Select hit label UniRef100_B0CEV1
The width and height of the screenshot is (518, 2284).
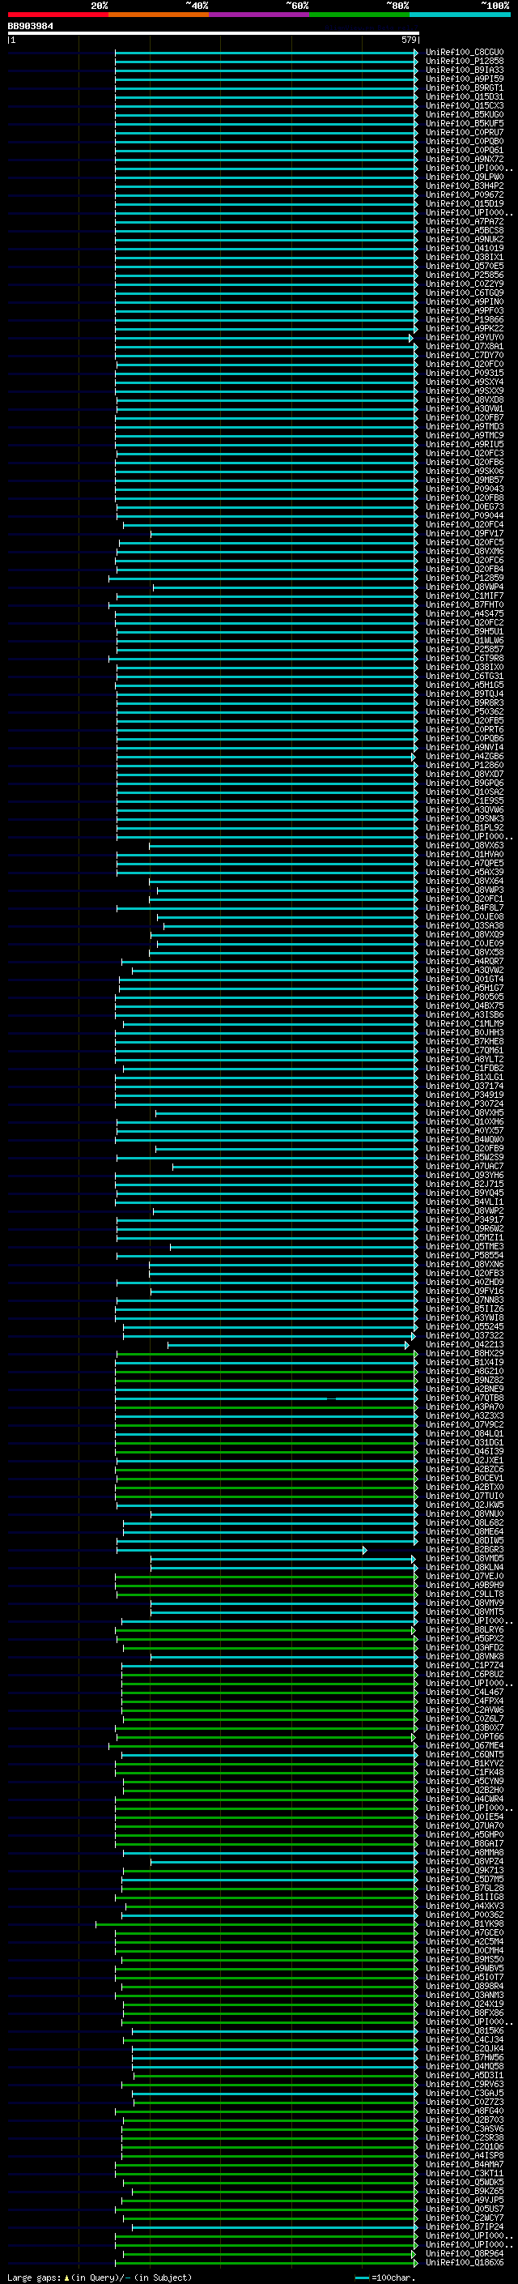(464, 1478)
